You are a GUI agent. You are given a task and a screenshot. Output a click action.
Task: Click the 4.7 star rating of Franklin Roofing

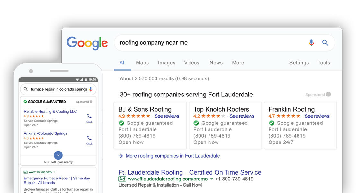[284, 116]
